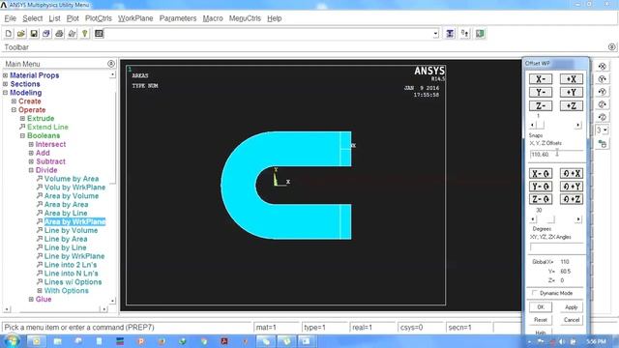The image size is (619, 348).
Task: Click the ANSYS command input box
Action: 269,34
